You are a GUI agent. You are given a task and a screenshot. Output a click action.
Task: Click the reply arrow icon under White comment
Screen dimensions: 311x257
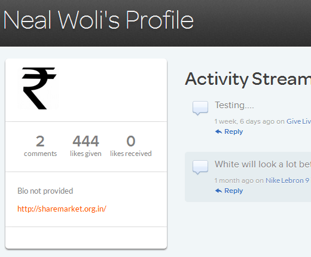pyautogui.click(x=219, y=191)
